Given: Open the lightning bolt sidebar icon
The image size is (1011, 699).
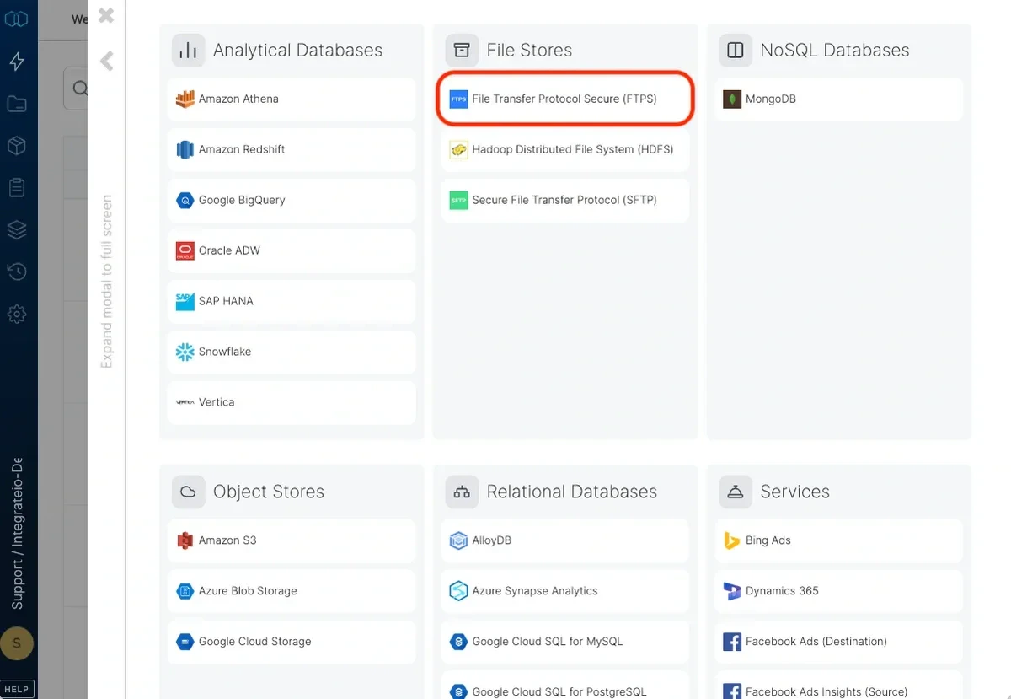Looking at the screenshot, I should coord(17,62).
